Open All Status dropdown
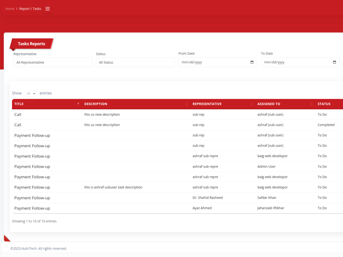 point(135,62)
